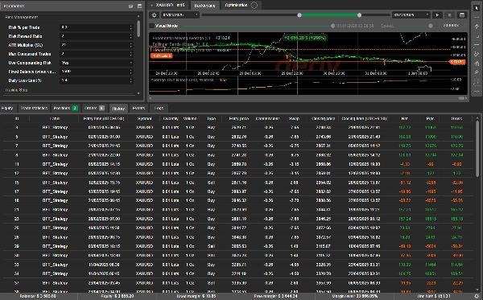The width and height of the screenshot is (483, 300).
Task: Click the left arrow of chart horizontal scrollbar
Action: point(151,98)
